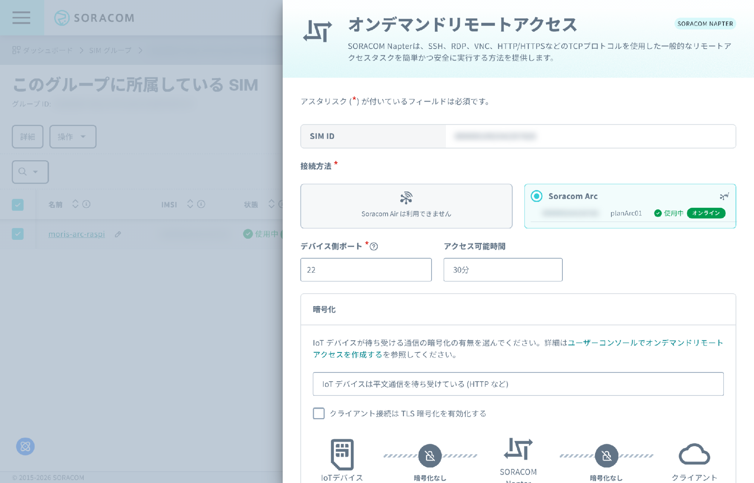Open the SIM グループ breadcrumb link
The width and height of the screenshot is (754, 483).
[110, 50]
